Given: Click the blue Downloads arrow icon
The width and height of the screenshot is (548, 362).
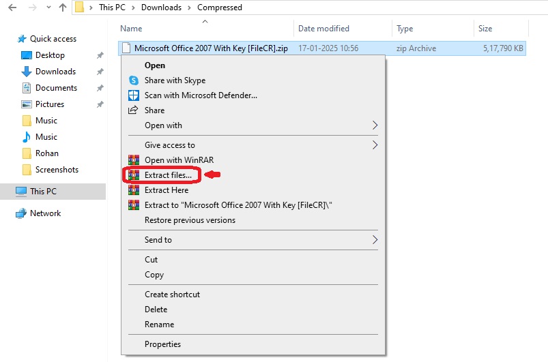Looking at the screenshot, I should click(27, 72).
